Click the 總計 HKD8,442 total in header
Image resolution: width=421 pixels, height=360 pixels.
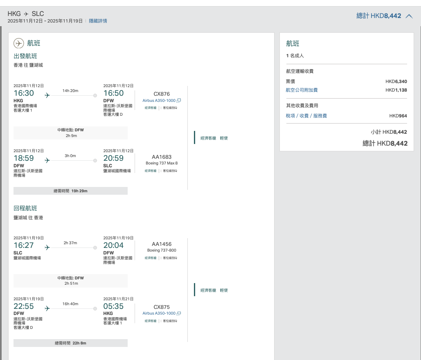point(378,16)
